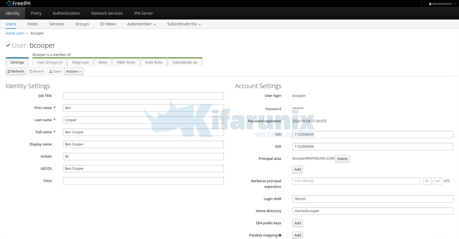
Task: Open the User Groups (1) tab
Action: point(49,62)
